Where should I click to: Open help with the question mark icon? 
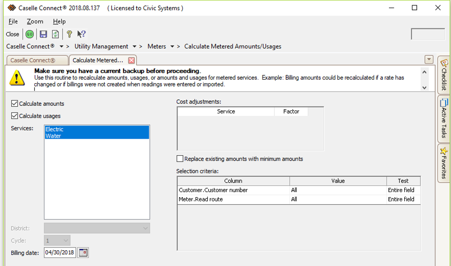(69, 34)
